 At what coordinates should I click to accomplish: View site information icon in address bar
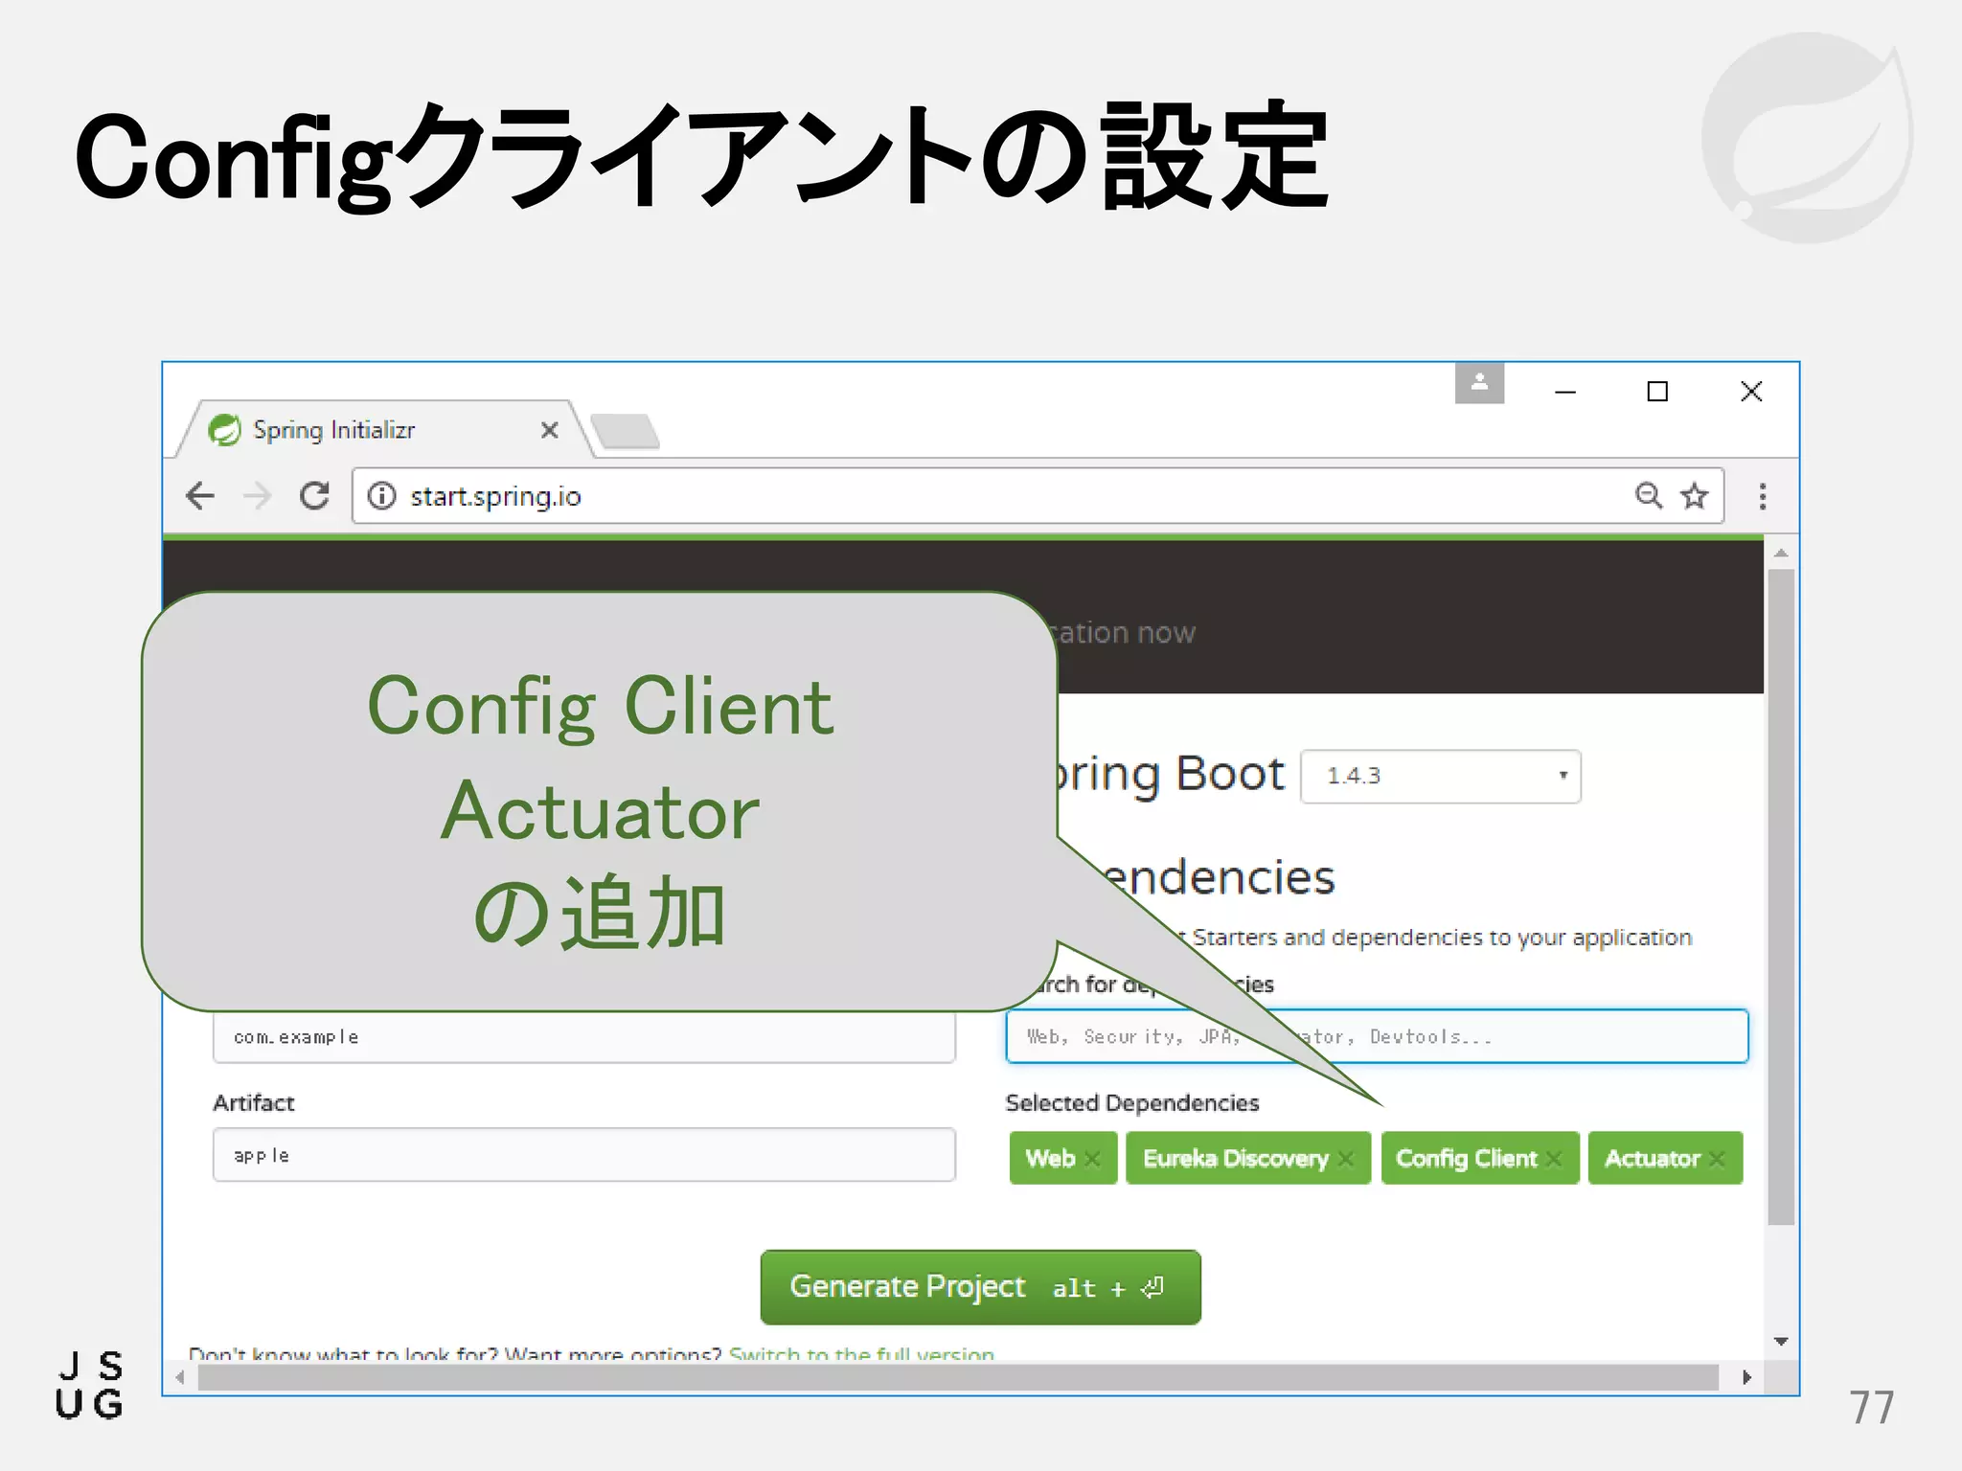381,496
